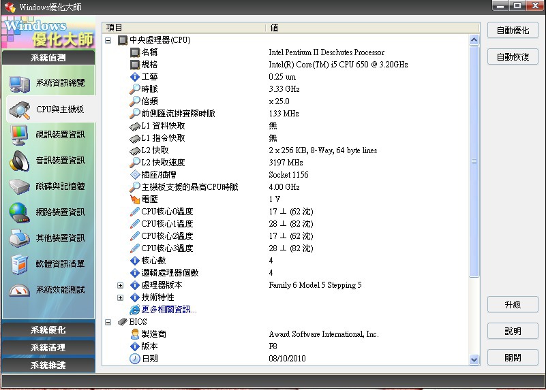Select the CPU與主機板 sidebar icon
The width and height of the screenshot is (546, 390).
[19, 110]
